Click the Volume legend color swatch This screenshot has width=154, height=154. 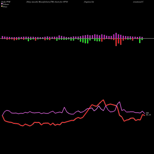point(2,4)
